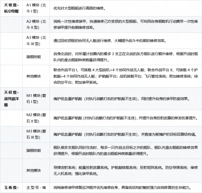
Task: Click 旗舰技能 cell in the 天枢级 section
Action: [34, 57]
